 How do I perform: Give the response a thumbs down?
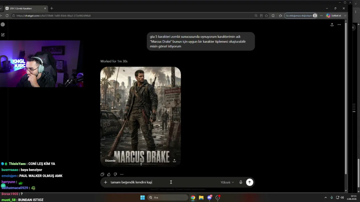pyautogui.click(x=115, y=174)
